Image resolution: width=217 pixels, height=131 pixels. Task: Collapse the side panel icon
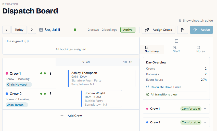[x=176, y=41]
